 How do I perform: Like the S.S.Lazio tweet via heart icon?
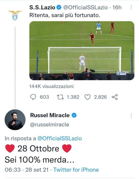(87, 97)
